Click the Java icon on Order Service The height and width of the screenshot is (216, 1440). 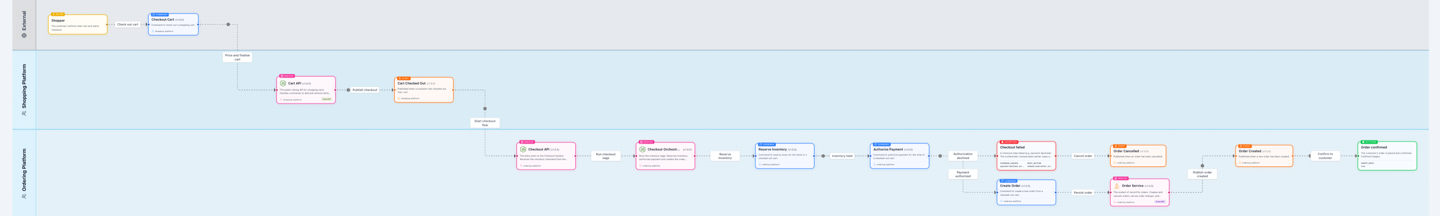(1117, 186)
